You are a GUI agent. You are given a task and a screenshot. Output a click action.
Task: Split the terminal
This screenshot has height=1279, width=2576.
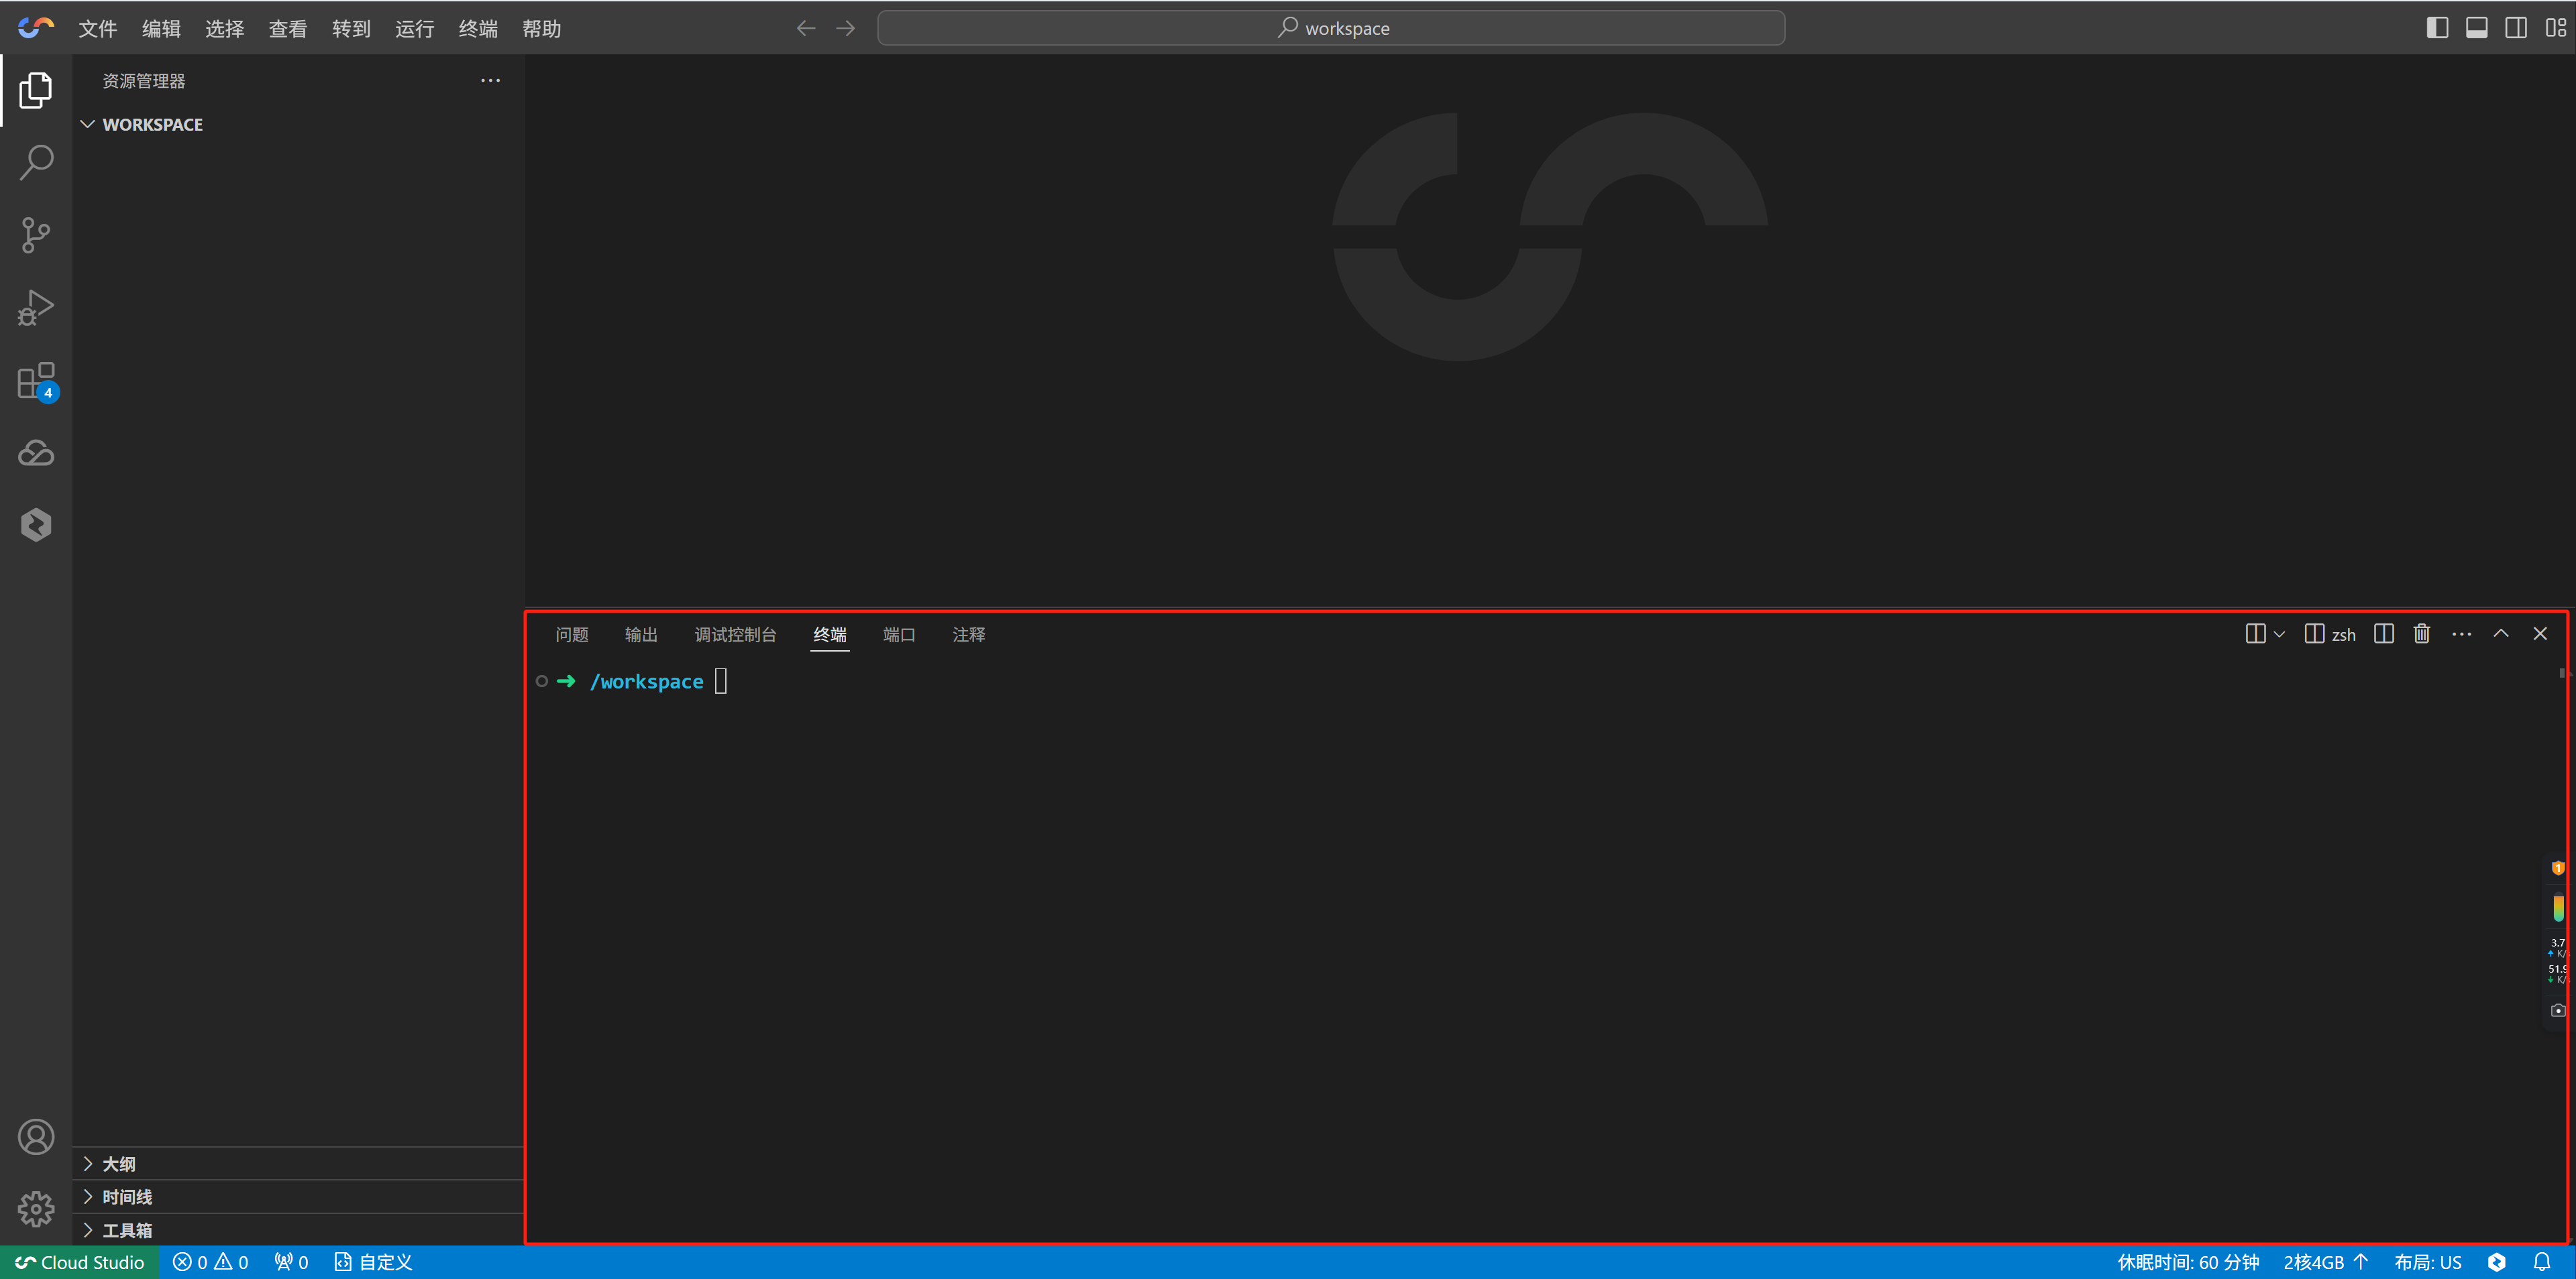coord(2384,635)
